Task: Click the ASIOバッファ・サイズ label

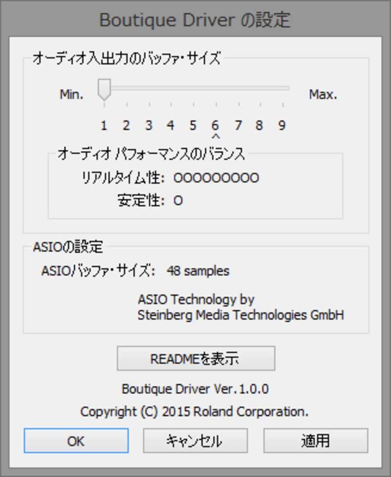Action: tap(98, 270)
